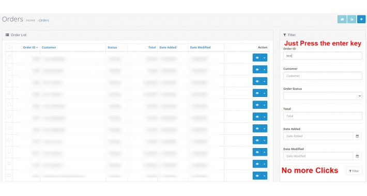Click the blue plus add order button
367x196 pixels.
click(x=361, y=19)
